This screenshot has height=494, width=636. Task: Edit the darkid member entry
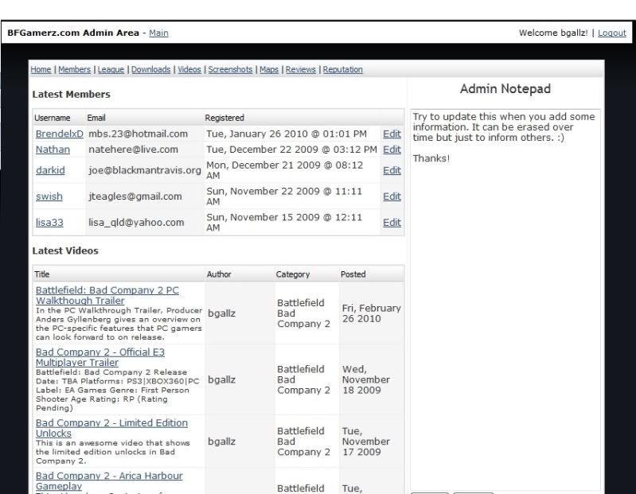392,170
